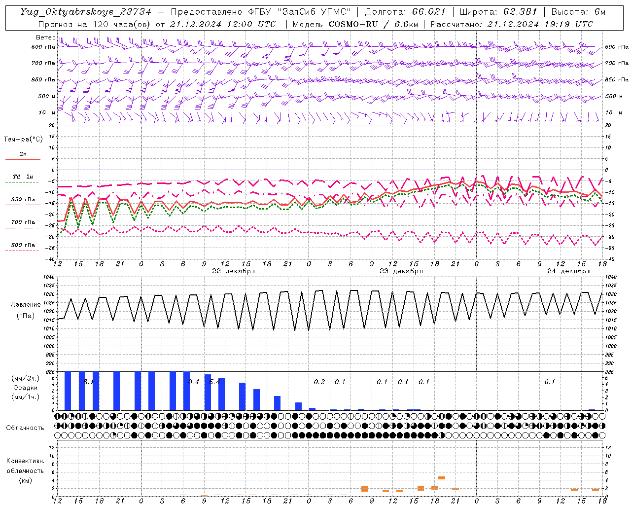Select the "(мм/1ч.)" unit label
The width and height of the screenshot is (631, 505).
[x=25, y=397]
